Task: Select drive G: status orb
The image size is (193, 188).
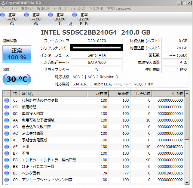Action: (26, 15)
